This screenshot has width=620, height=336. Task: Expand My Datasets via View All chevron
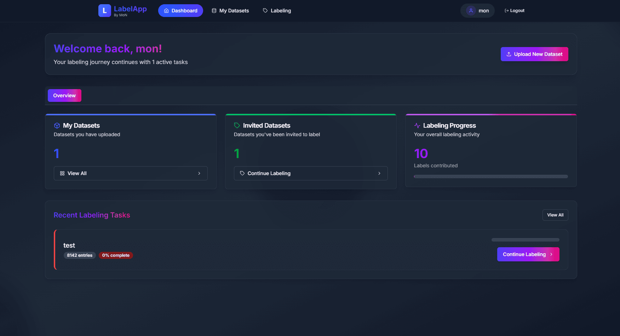[x=199, y=173]
